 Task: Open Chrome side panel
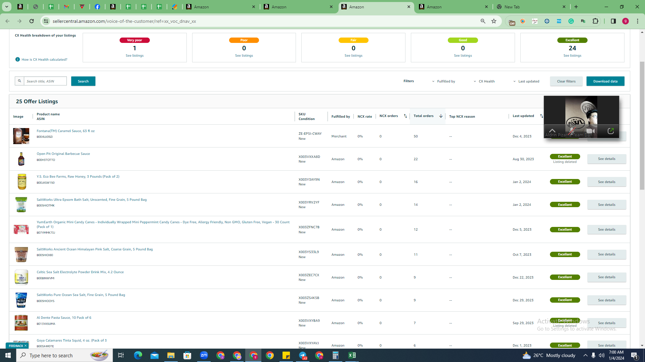[x=613, y=21]
